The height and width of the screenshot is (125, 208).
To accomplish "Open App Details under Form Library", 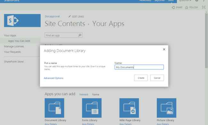I will (88, 124).
